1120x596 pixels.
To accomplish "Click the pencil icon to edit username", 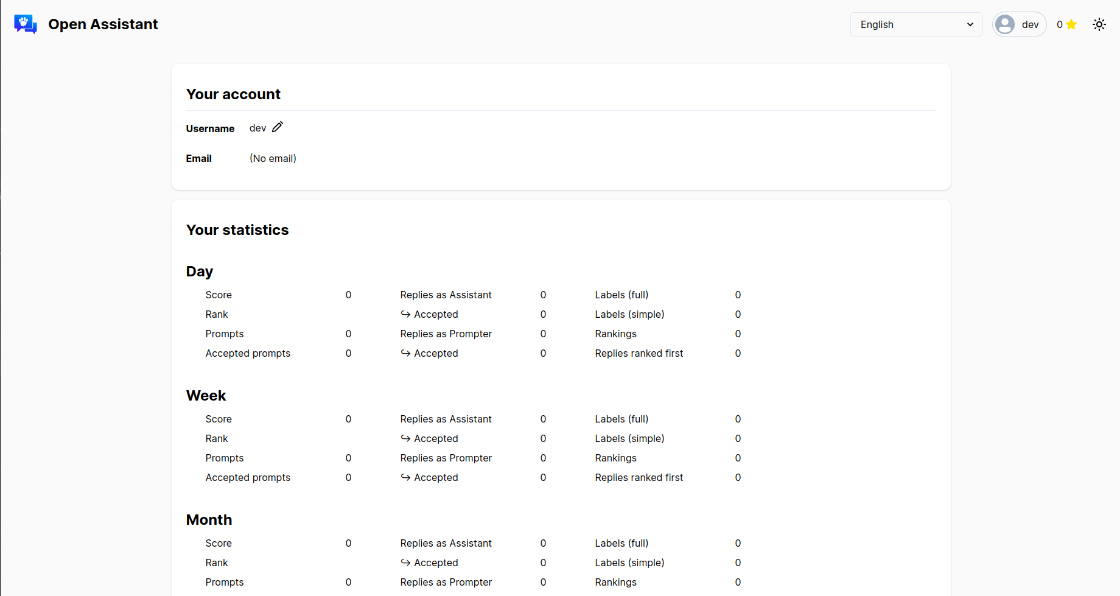I will pos(278,127).
